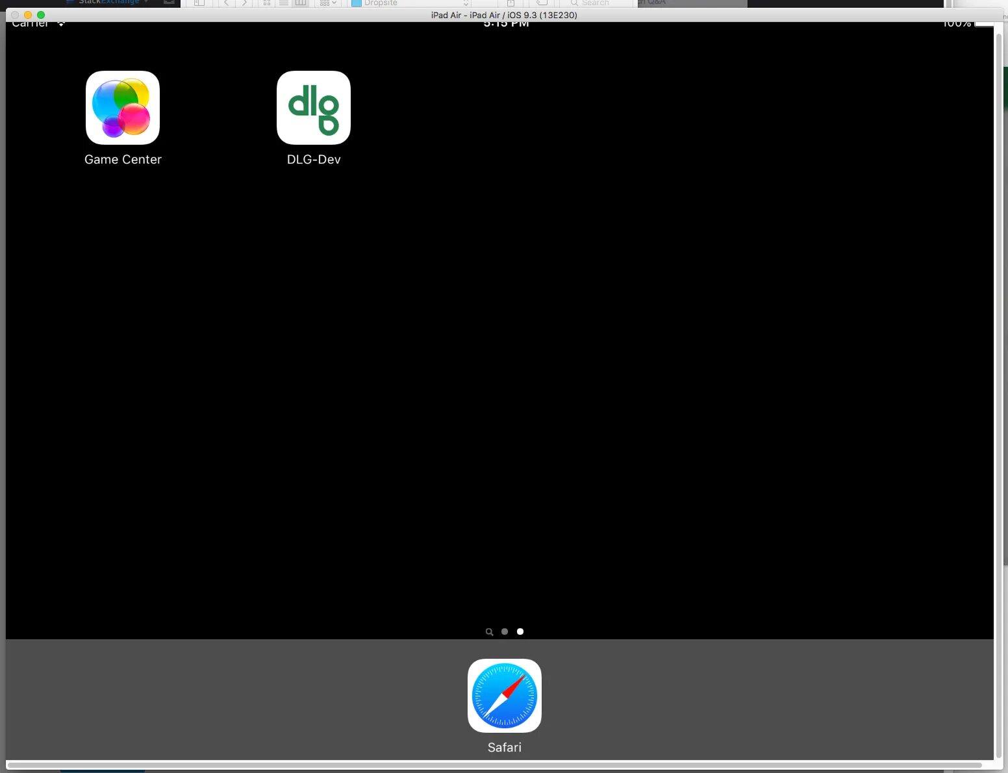Open Safari from the dock
1008x773 pixels.
(x=505, y=696)
